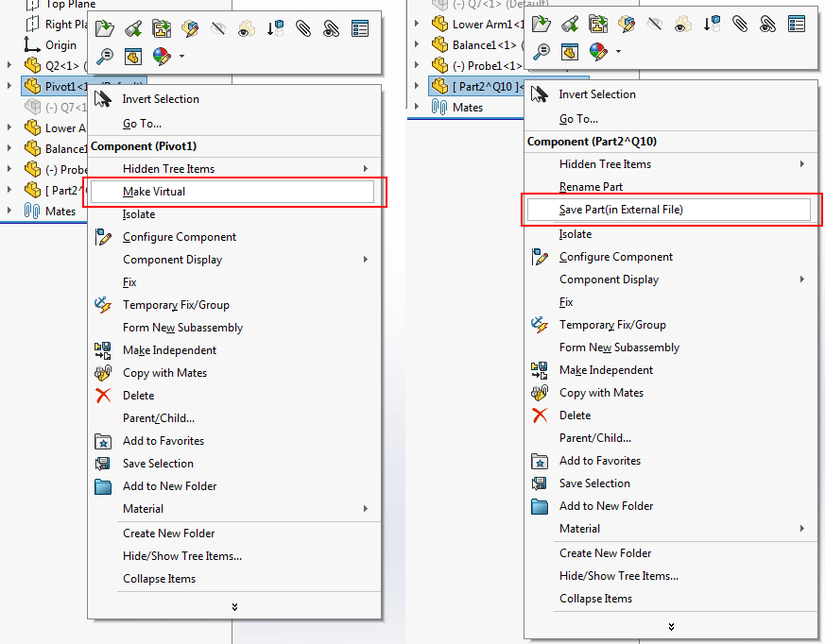Toggle Hide Components eye icon above Pivot1 menu

tap(218, 28)
